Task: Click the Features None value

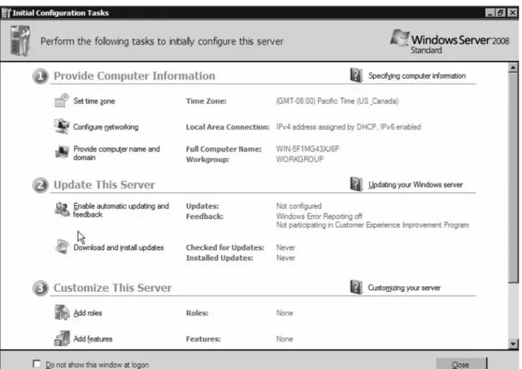Action: tap(285, 339)
